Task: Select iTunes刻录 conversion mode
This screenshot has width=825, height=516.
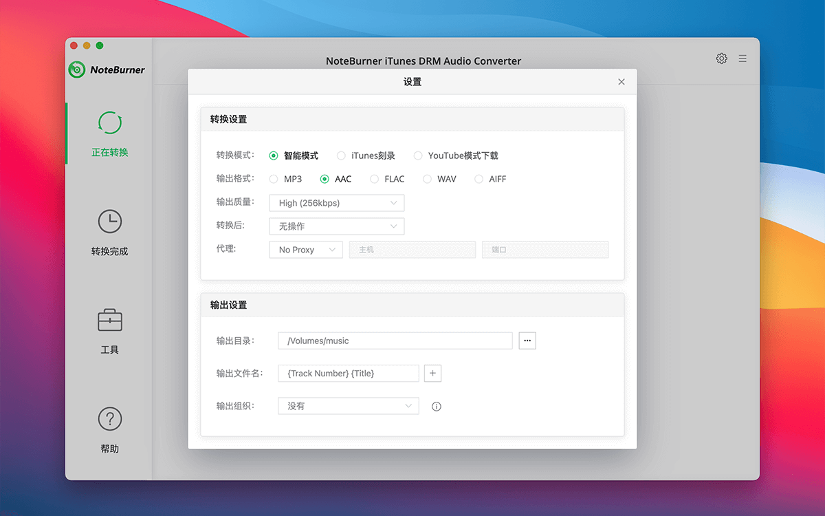Action: [x=341, y=155]
